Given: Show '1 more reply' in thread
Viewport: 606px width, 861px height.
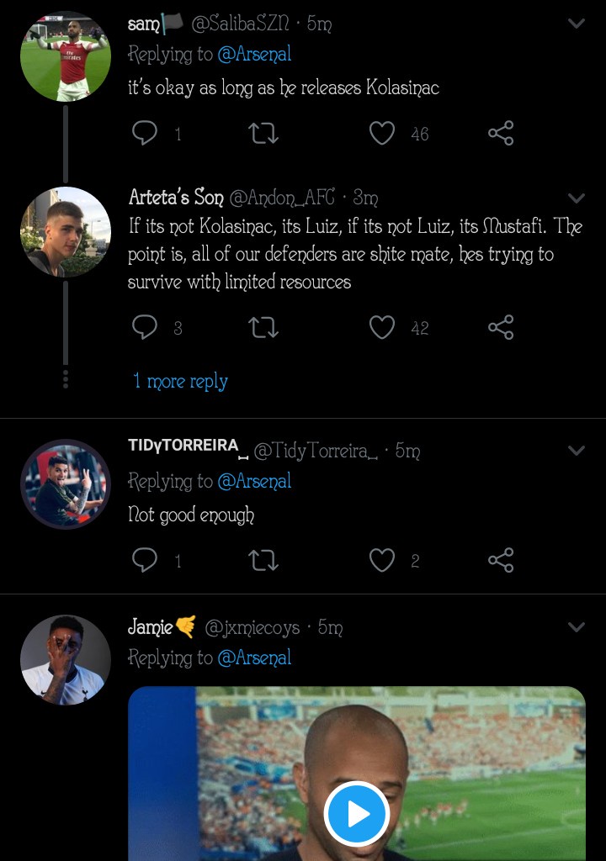Looking at the screenshot, I should pyautogui.click(x=180, y=381).
